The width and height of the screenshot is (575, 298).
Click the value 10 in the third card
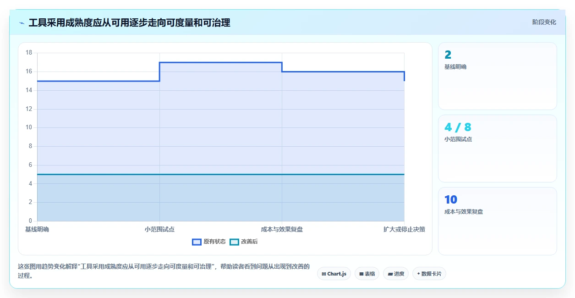451,200
